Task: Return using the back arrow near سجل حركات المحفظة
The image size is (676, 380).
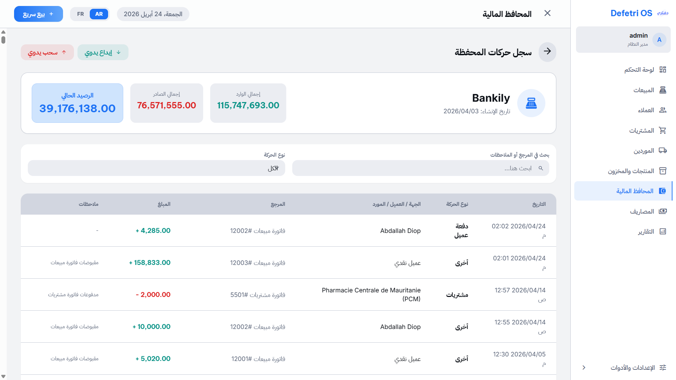Action: coord(547,52)
